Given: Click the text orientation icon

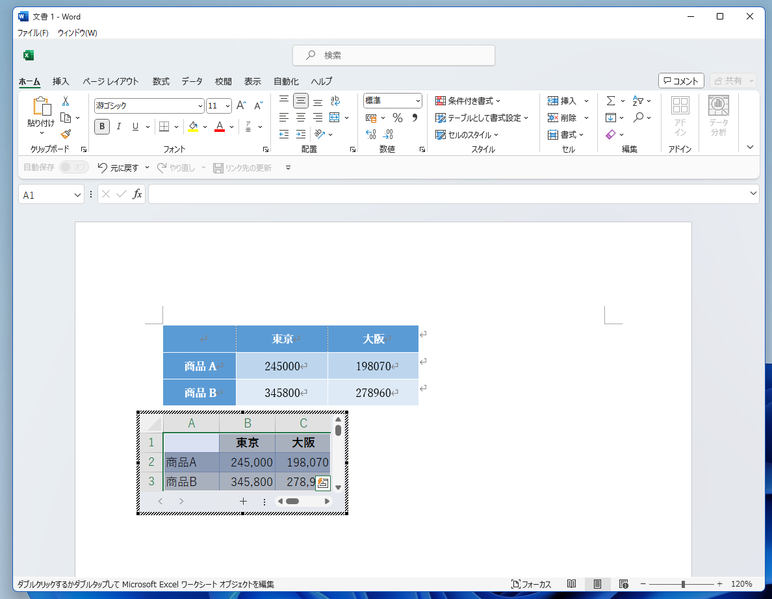Looking at the screenshot, I should click(x=320, y=134).
